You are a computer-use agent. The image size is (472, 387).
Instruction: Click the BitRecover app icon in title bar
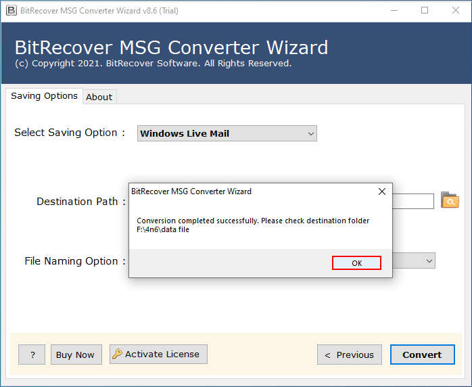pos(11,11)
